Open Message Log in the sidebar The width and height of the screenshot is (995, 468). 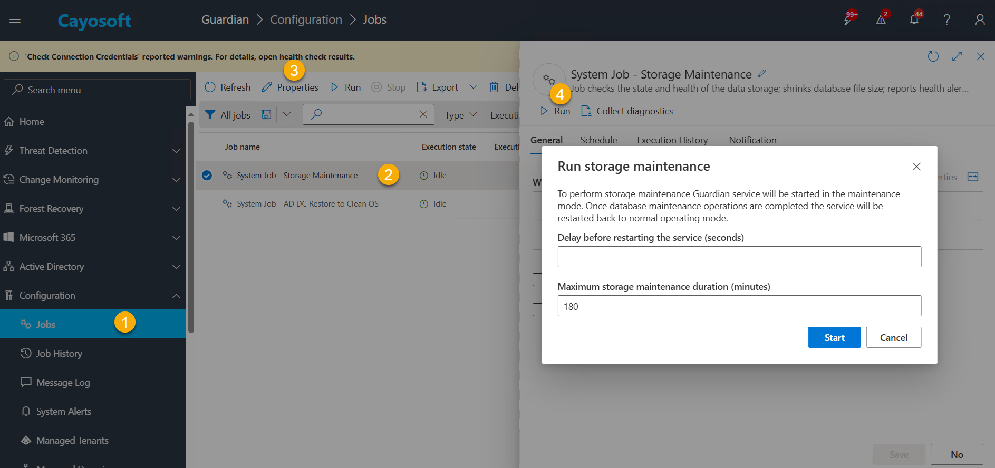tap(93, 383)
